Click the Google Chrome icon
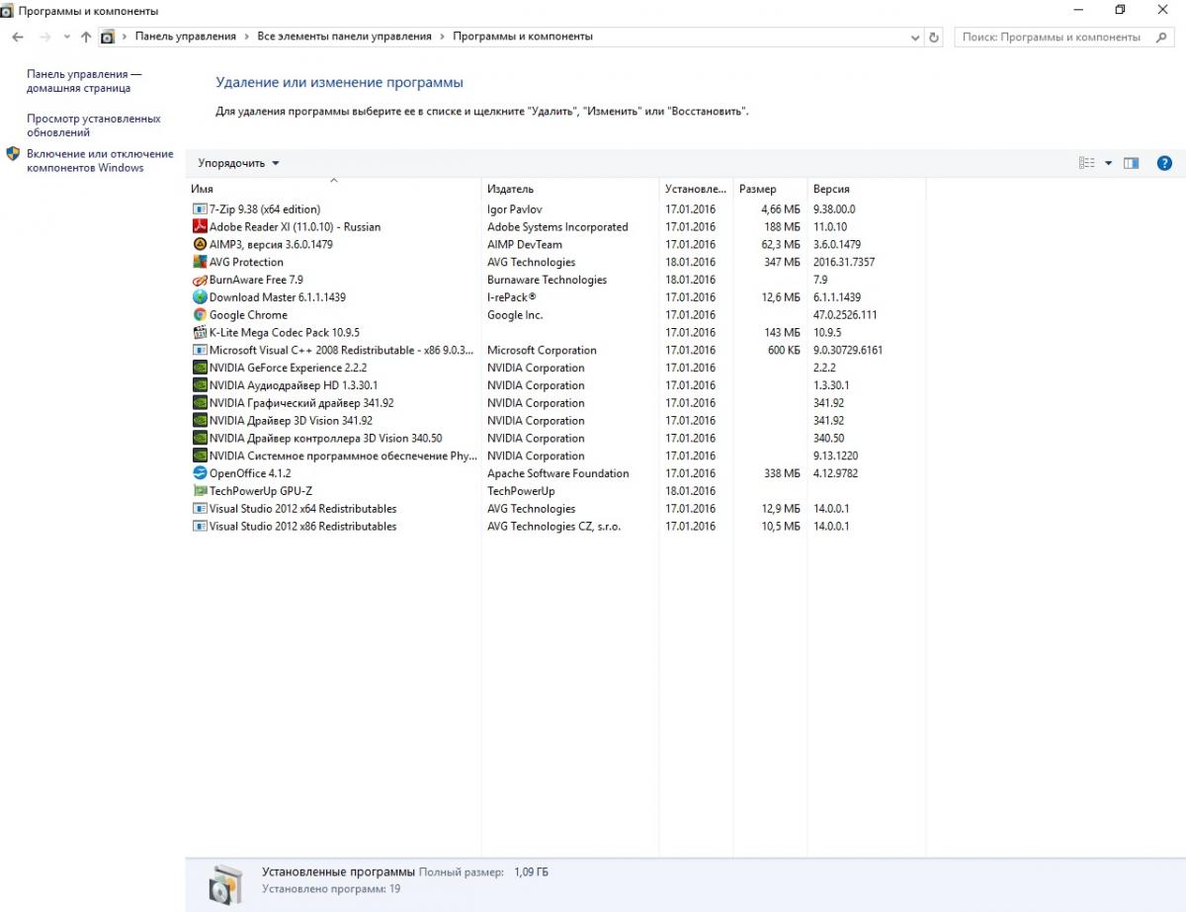1186x912 pixels. click(200, 315)
